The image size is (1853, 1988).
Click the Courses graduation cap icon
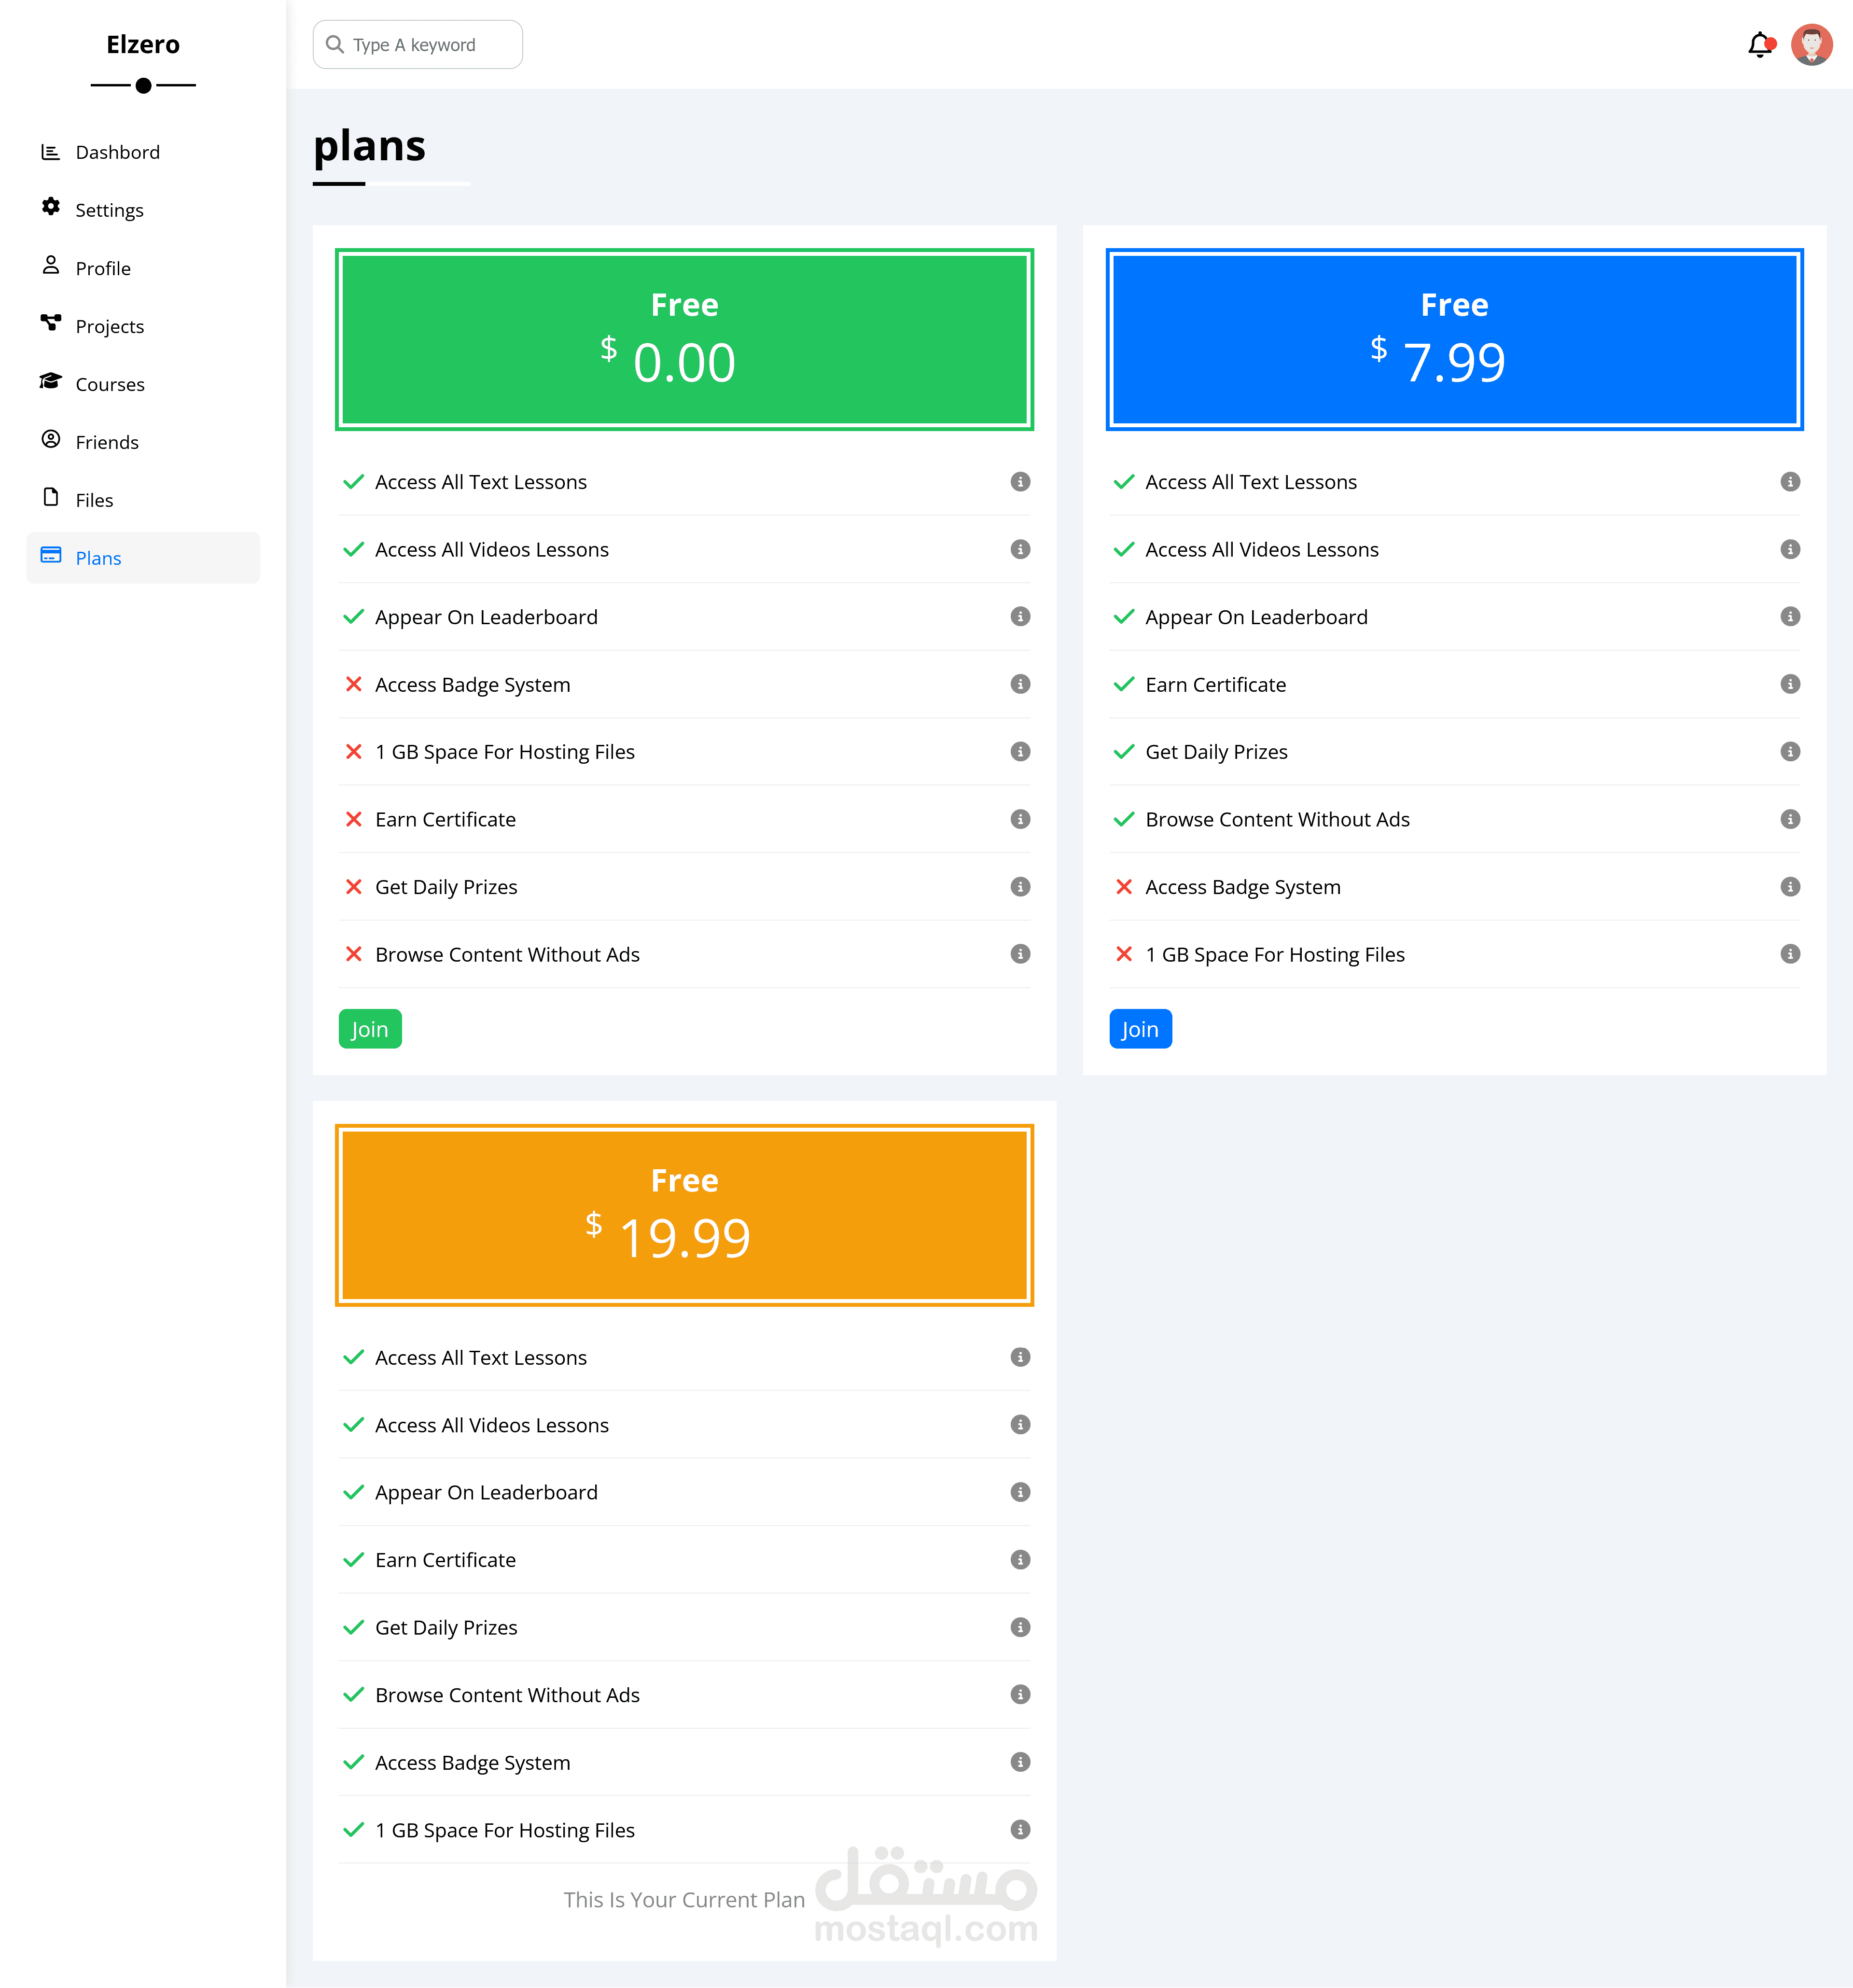(50, 381)
